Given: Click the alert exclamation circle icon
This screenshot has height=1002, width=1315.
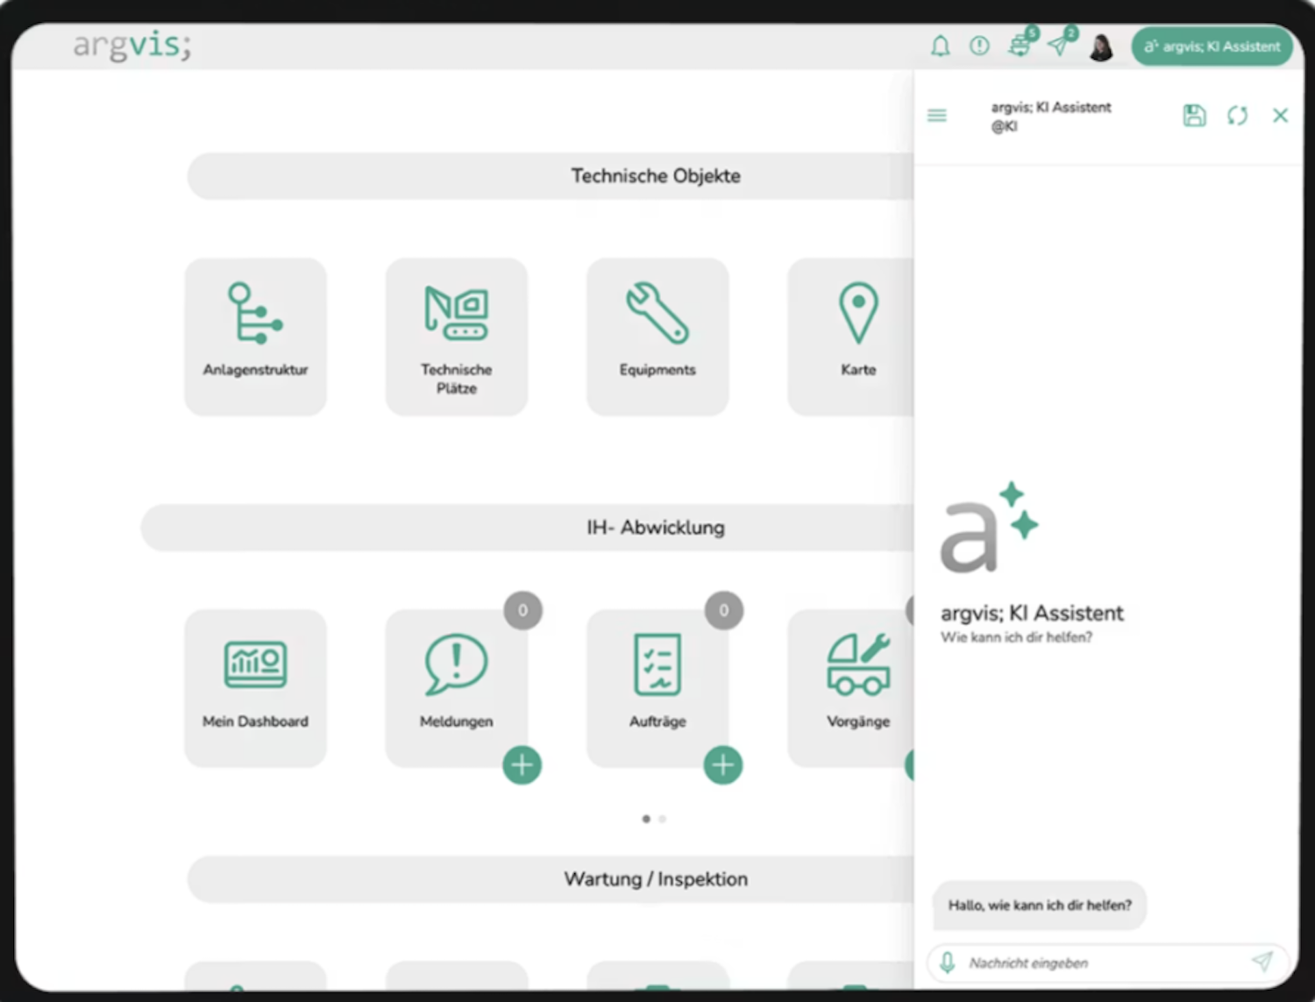Looking at the screenshot, I should tap(979, 46).
